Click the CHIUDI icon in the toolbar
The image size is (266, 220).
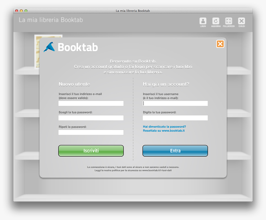241,22
